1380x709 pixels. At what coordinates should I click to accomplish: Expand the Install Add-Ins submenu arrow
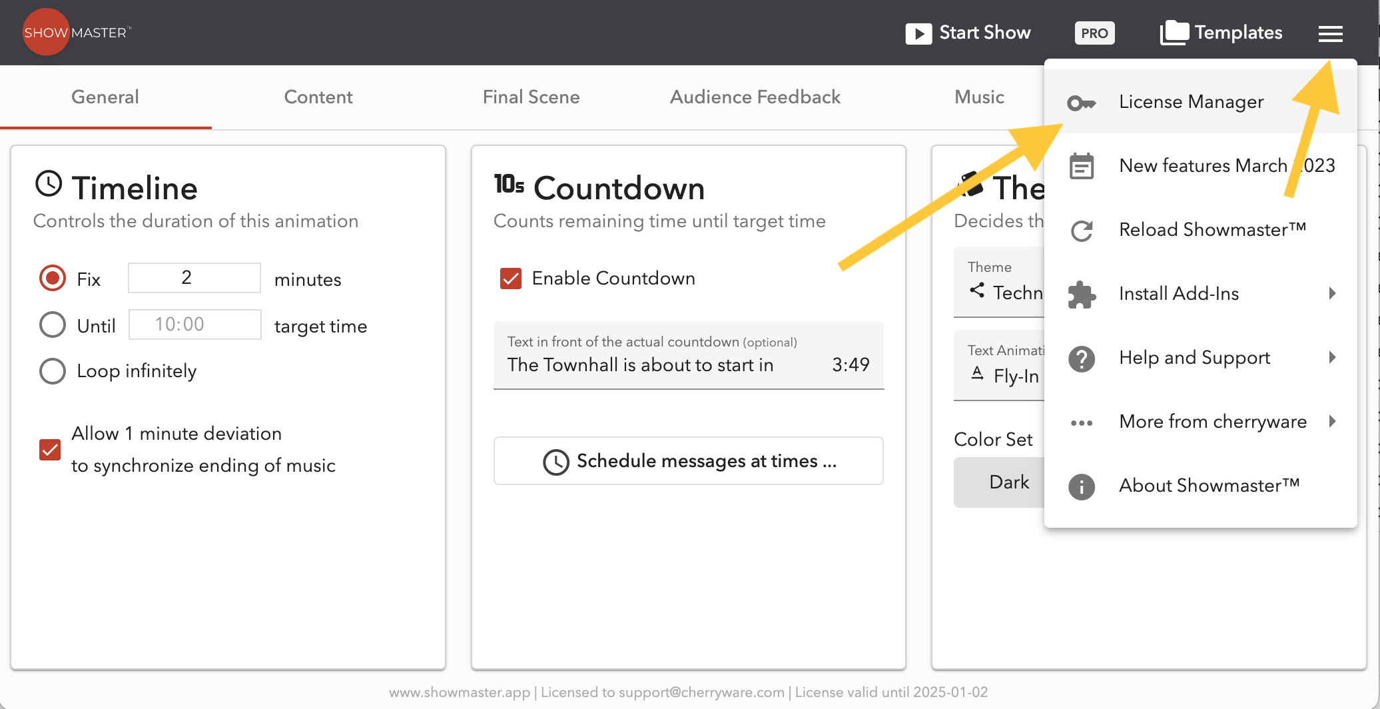pos(1332,293)
